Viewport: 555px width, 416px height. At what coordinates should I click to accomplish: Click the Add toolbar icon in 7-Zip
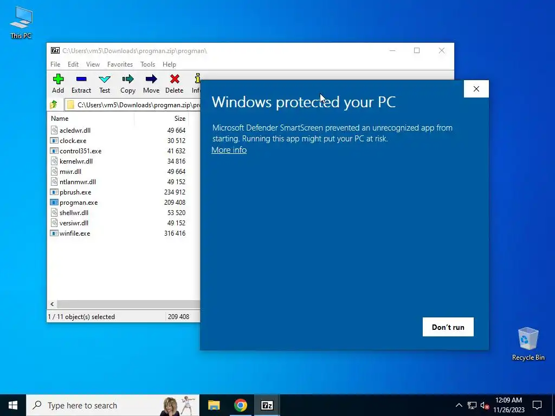click(58, 79)
